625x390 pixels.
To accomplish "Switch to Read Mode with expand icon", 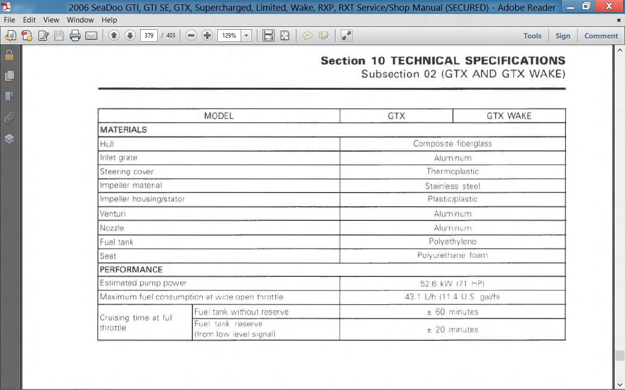I will [346, 36].
